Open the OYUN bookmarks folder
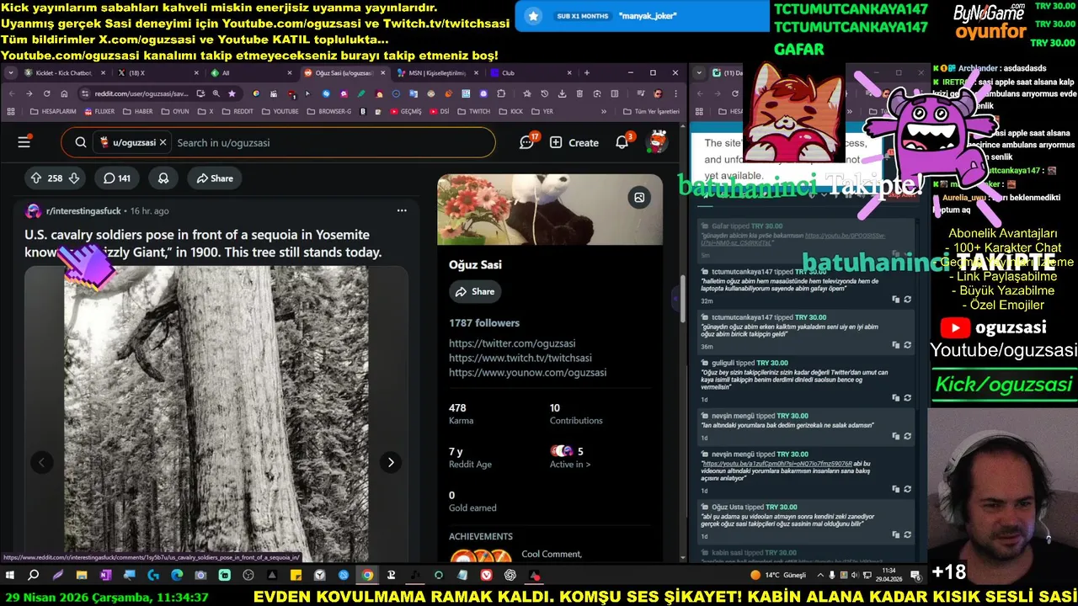 (x=174, y=111)
